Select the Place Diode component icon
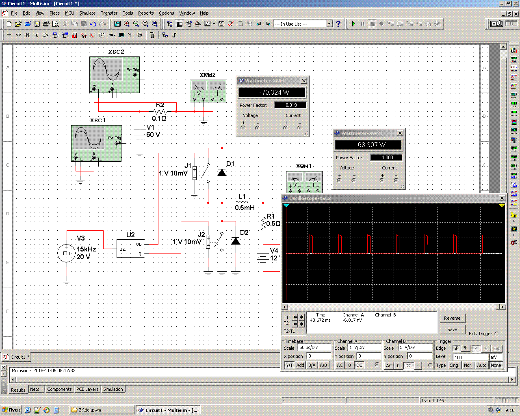 [28, 35]
